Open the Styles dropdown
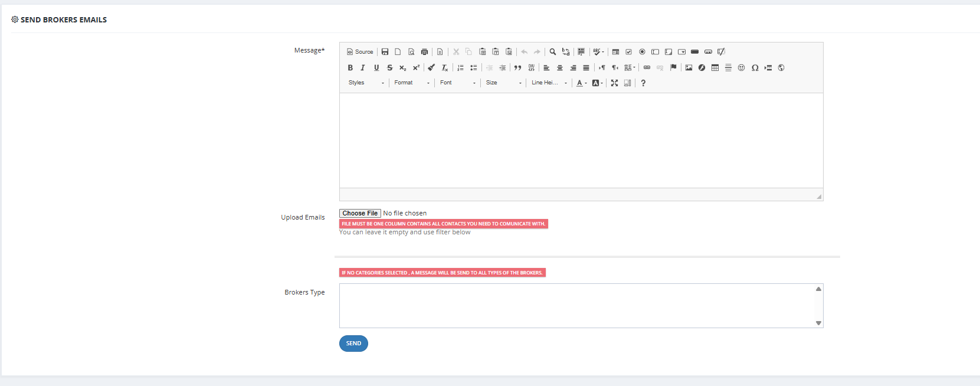The height and width of the screenshot is (386, 980). click(x=366, y=83)
